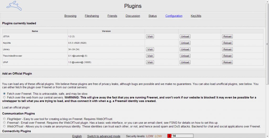Click the UPnP name cell
This screenshot has height=138, width=269.
pos(35,62)
